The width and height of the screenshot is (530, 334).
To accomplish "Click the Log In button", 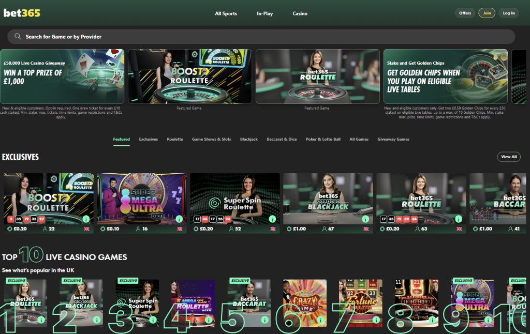I will (x=509, y=13).
